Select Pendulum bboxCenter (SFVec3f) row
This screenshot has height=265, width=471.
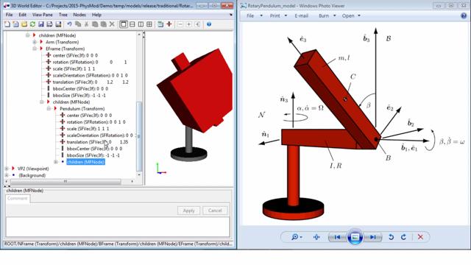tap(91, 149)
